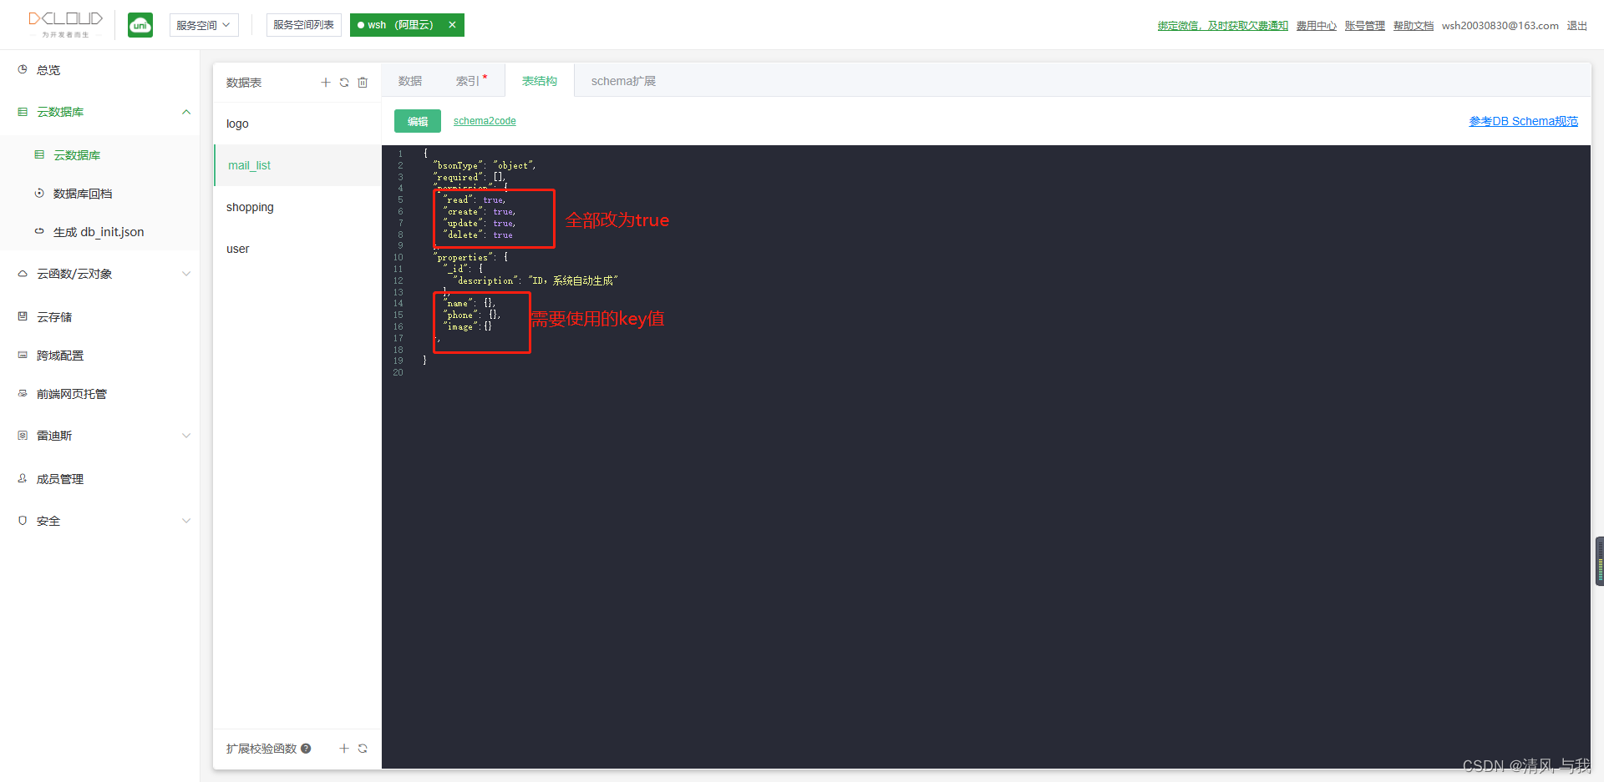Click the green 编辑 button
The height and width of the screenshot is (782, 1604).
(x=418, y=121)
